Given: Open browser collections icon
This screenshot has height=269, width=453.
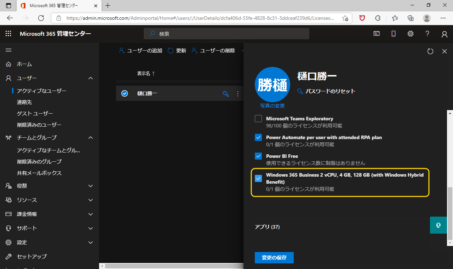Looking at the screenshot, I should pyautogui.click(x=411, y=18).
